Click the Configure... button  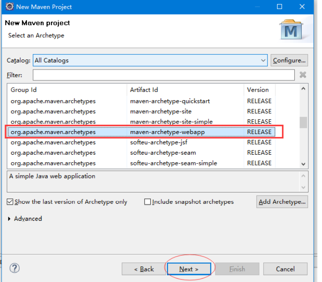tap(289, 60)
